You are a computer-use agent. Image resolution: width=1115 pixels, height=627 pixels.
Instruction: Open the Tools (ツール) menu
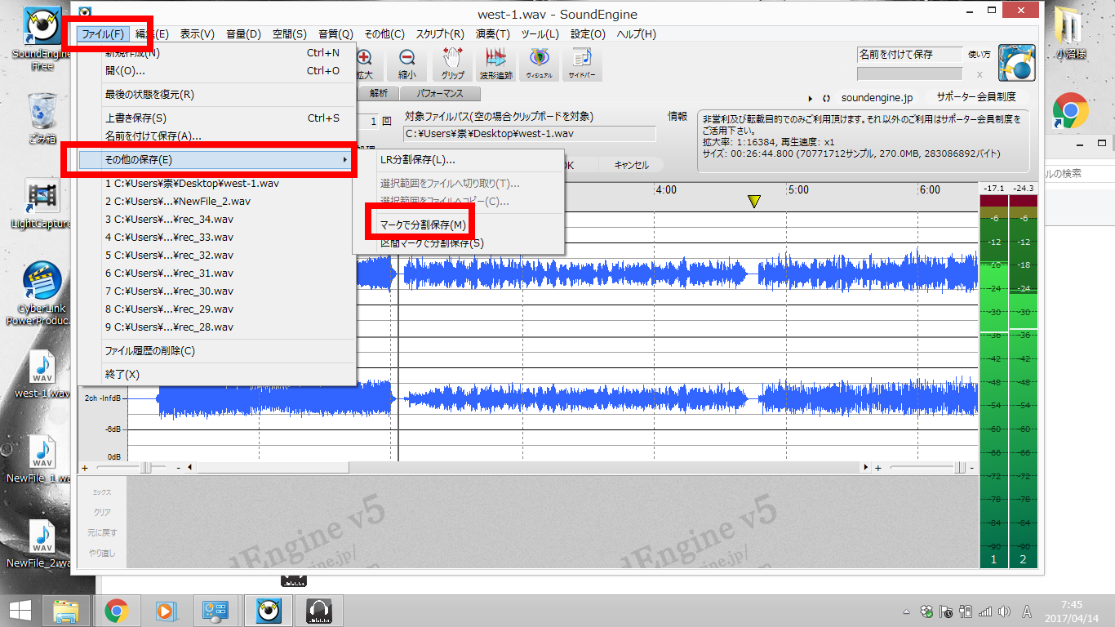pyautogui.click(x=540, y=34)
